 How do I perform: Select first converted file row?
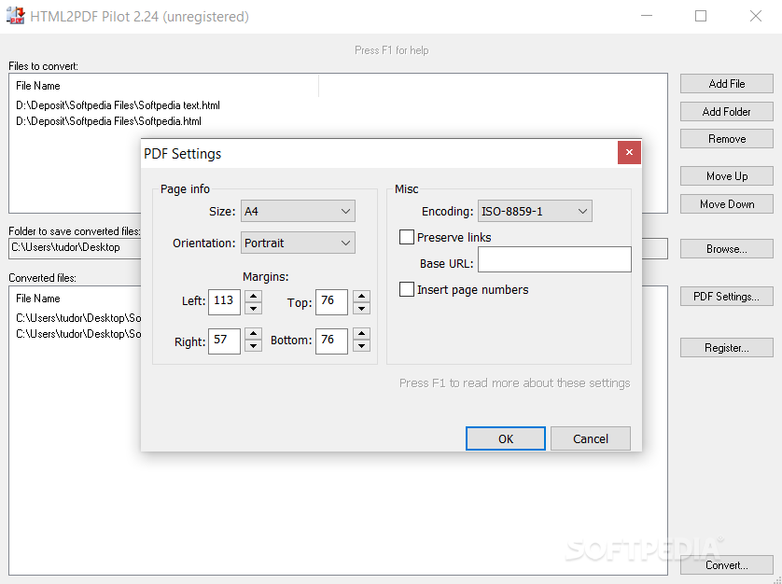tap(78, 318)
